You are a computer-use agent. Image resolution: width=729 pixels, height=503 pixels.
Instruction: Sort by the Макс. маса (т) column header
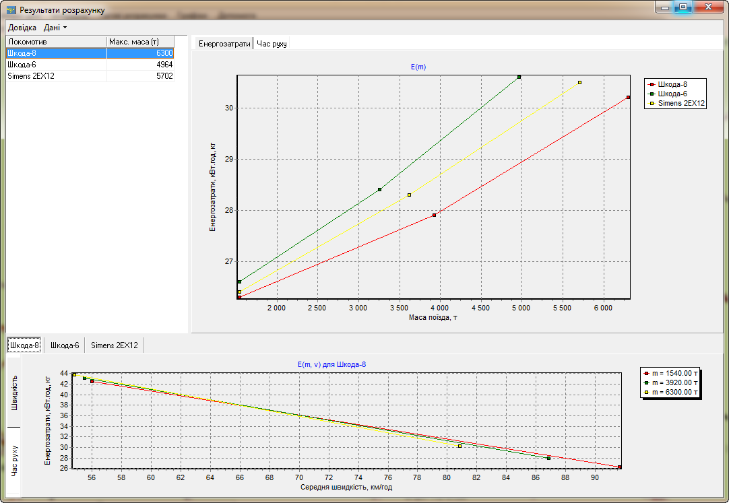[140, 42]
